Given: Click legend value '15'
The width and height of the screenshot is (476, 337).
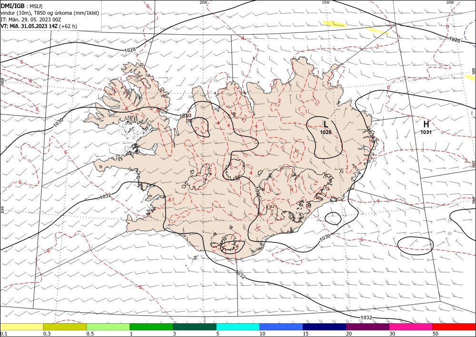Looking at the screenshot, I should [306, 334].
